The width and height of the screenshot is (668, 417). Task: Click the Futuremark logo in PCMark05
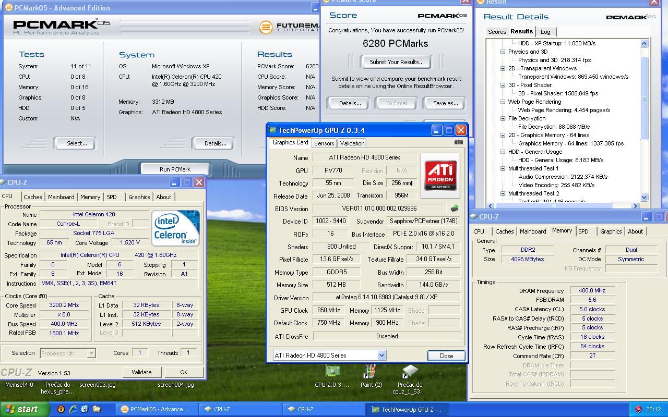[x=290, y=27]
